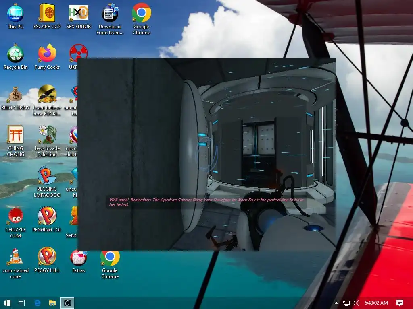Launch Microsoft Edge from the taskbar
The width and height of the screenshot is (413, 309).
(38, 303)
